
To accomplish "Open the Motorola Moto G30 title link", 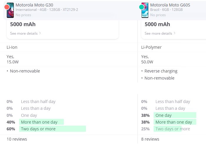I will (x=34, y=5).
